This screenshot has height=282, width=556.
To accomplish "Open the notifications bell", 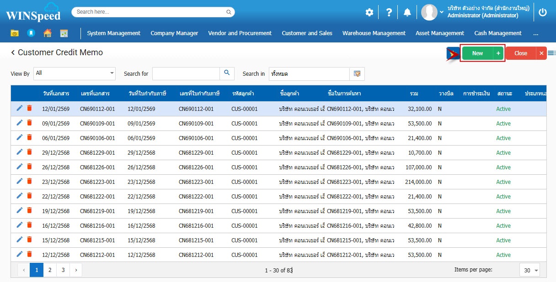I will click(407, 13).
